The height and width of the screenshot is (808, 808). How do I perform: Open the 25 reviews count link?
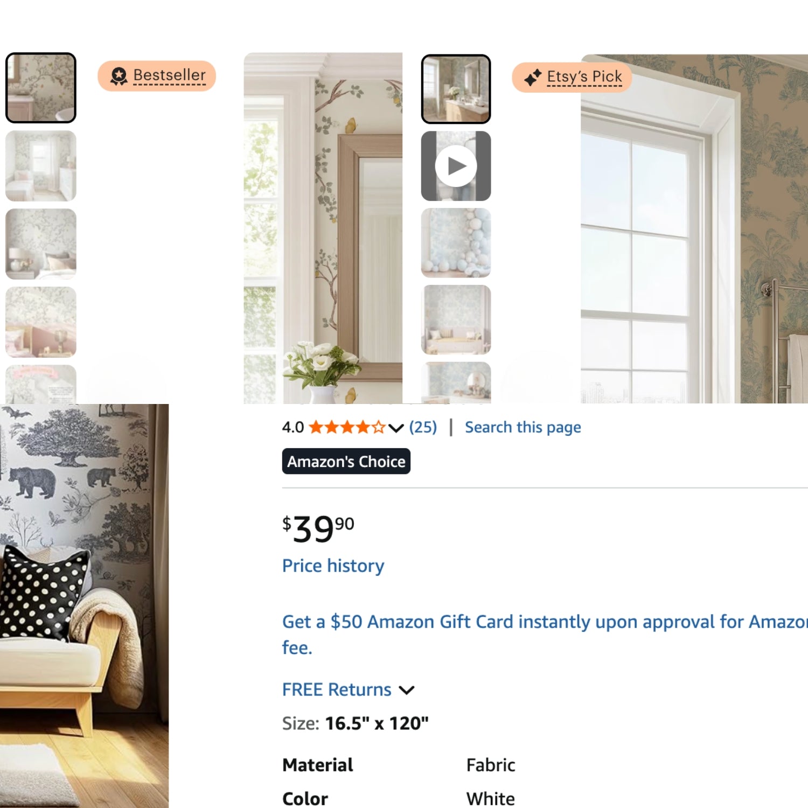point(423,427)
